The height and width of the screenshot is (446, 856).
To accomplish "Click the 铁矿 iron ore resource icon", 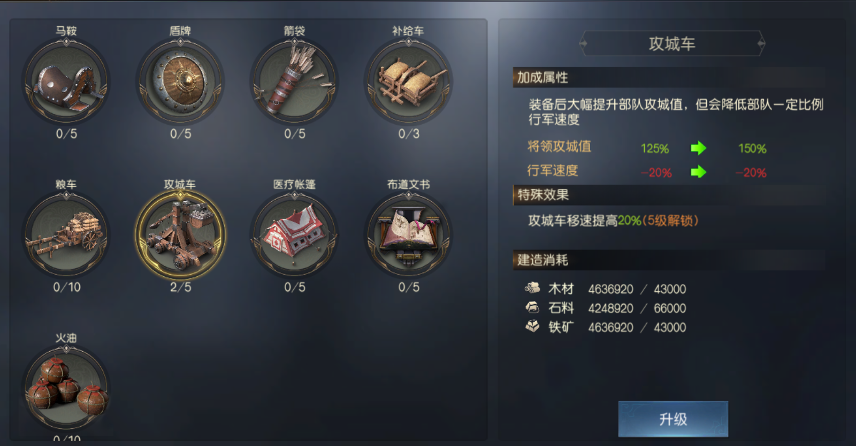I will coord(532,326).
